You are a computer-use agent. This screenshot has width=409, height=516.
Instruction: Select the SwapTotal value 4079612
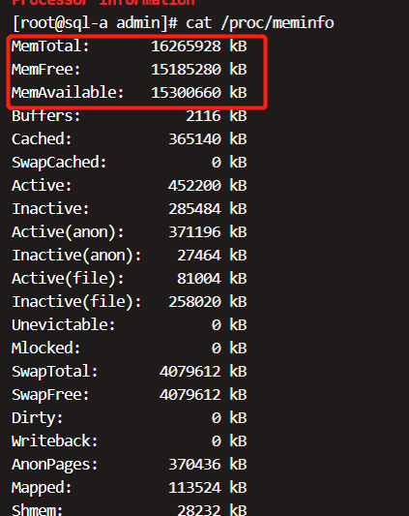coord(190,372)
